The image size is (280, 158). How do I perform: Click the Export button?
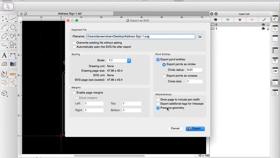(x=195, y=129)
